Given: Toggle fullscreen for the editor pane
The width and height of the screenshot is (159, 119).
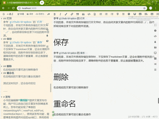Looking at the screenshot, I should [x=47, y=24].
